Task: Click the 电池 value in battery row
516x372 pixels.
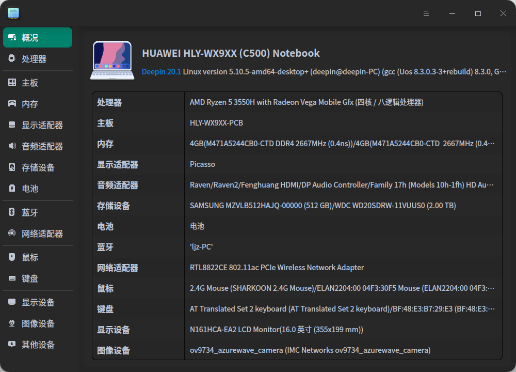Action: coord(197,226)
